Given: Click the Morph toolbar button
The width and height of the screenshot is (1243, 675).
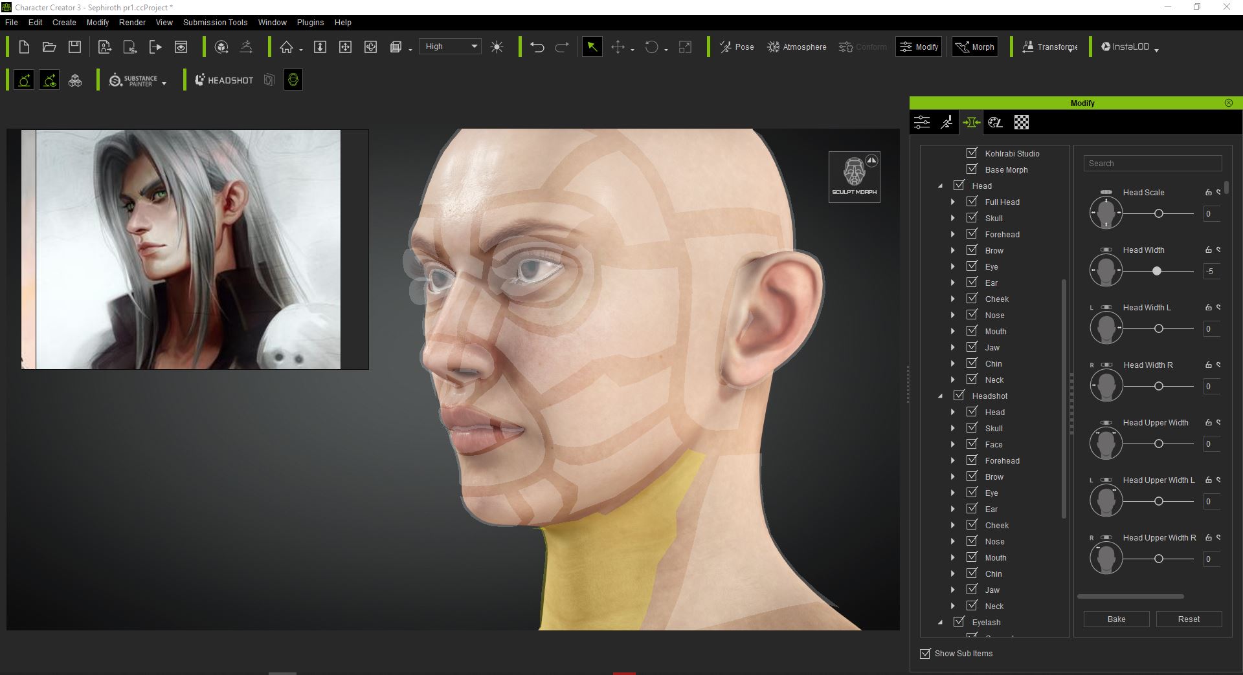Looking at the screenshot, I should pos(975,47).
